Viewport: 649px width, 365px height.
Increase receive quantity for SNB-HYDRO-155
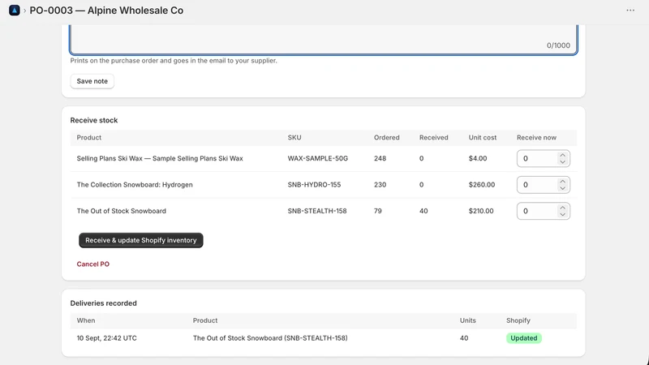[x=562, y=181]
